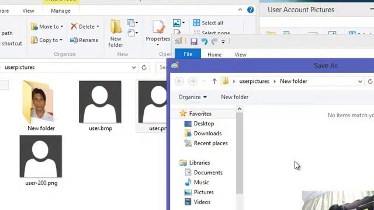374x210 pixels.
Task: Click the Paint Undo arrow icon
Action: point(205,41)
